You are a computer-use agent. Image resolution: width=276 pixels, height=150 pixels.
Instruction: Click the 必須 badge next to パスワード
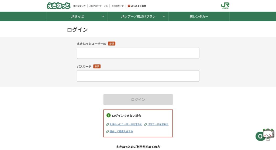pyautogui.click(x=97, y=66)
